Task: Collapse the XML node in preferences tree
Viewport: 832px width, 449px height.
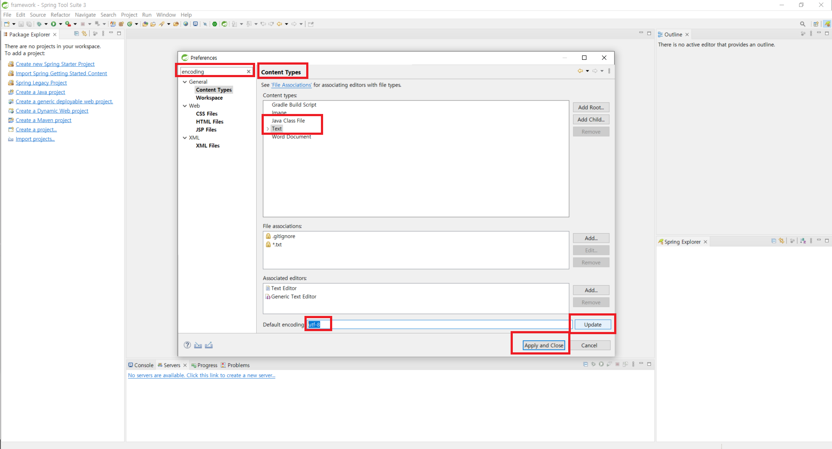Action: [185, 138]
